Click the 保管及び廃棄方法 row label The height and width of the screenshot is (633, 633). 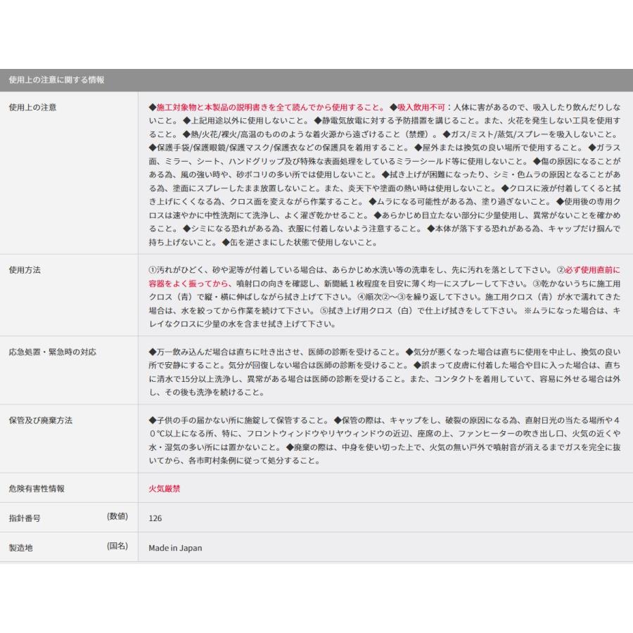(40, 421)
